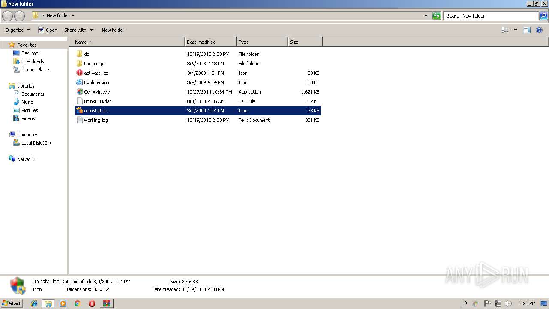Click the green Refresh button

click(x=437, y=16)
